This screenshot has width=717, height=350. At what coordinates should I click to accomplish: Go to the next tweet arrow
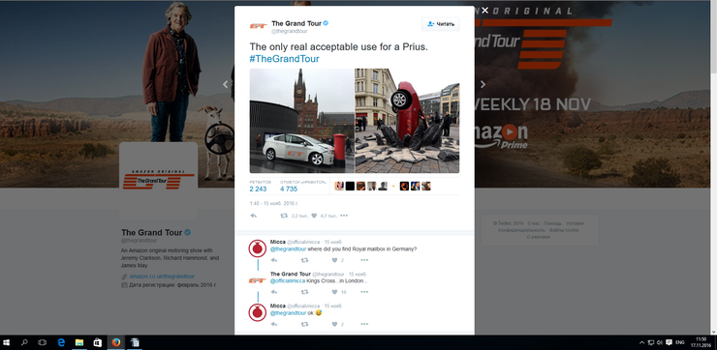click(483, 84)
